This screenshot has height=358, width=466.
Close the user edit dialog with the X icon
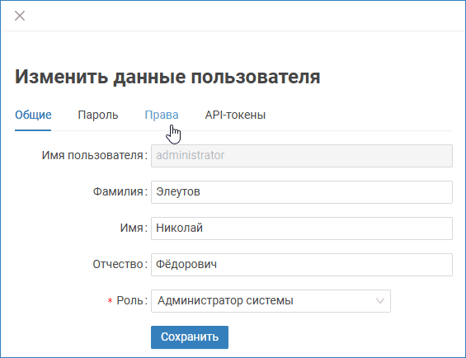(x=20, y=16)
